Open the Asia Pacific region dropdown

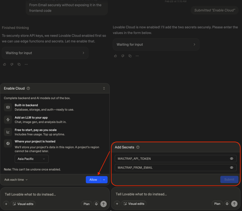32,159
